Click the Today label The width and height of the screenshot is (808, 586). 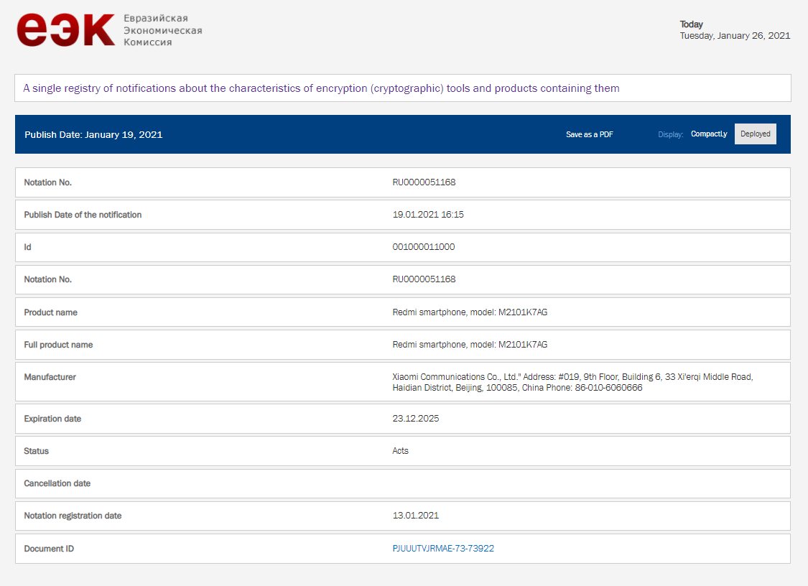(x=691, y=24)
